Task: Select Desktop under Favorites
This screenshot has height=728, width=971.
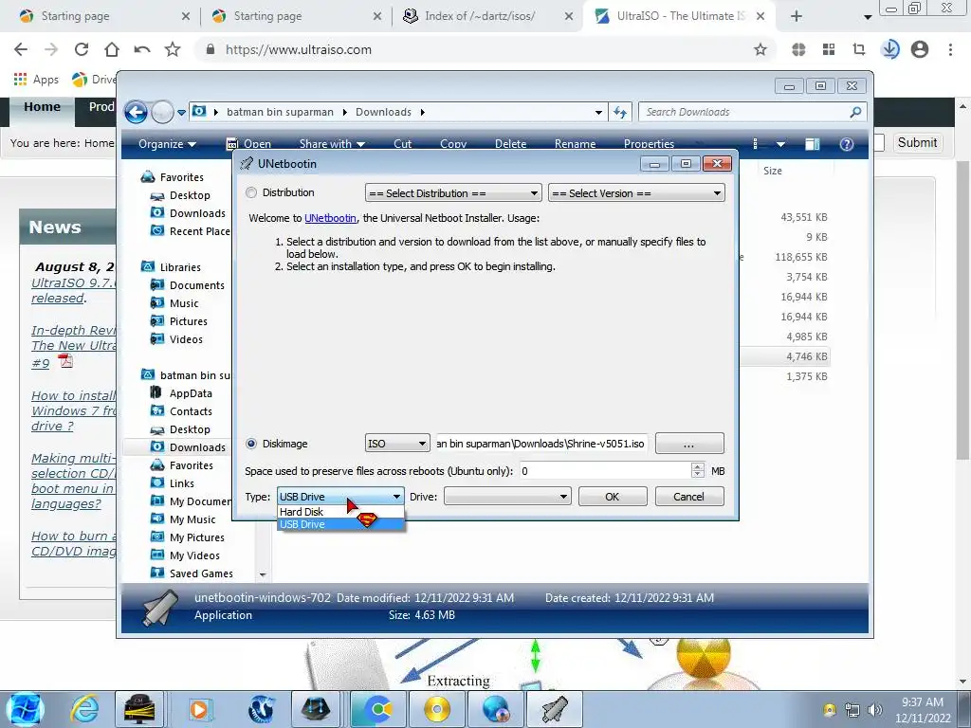Action: click(190, 195)
